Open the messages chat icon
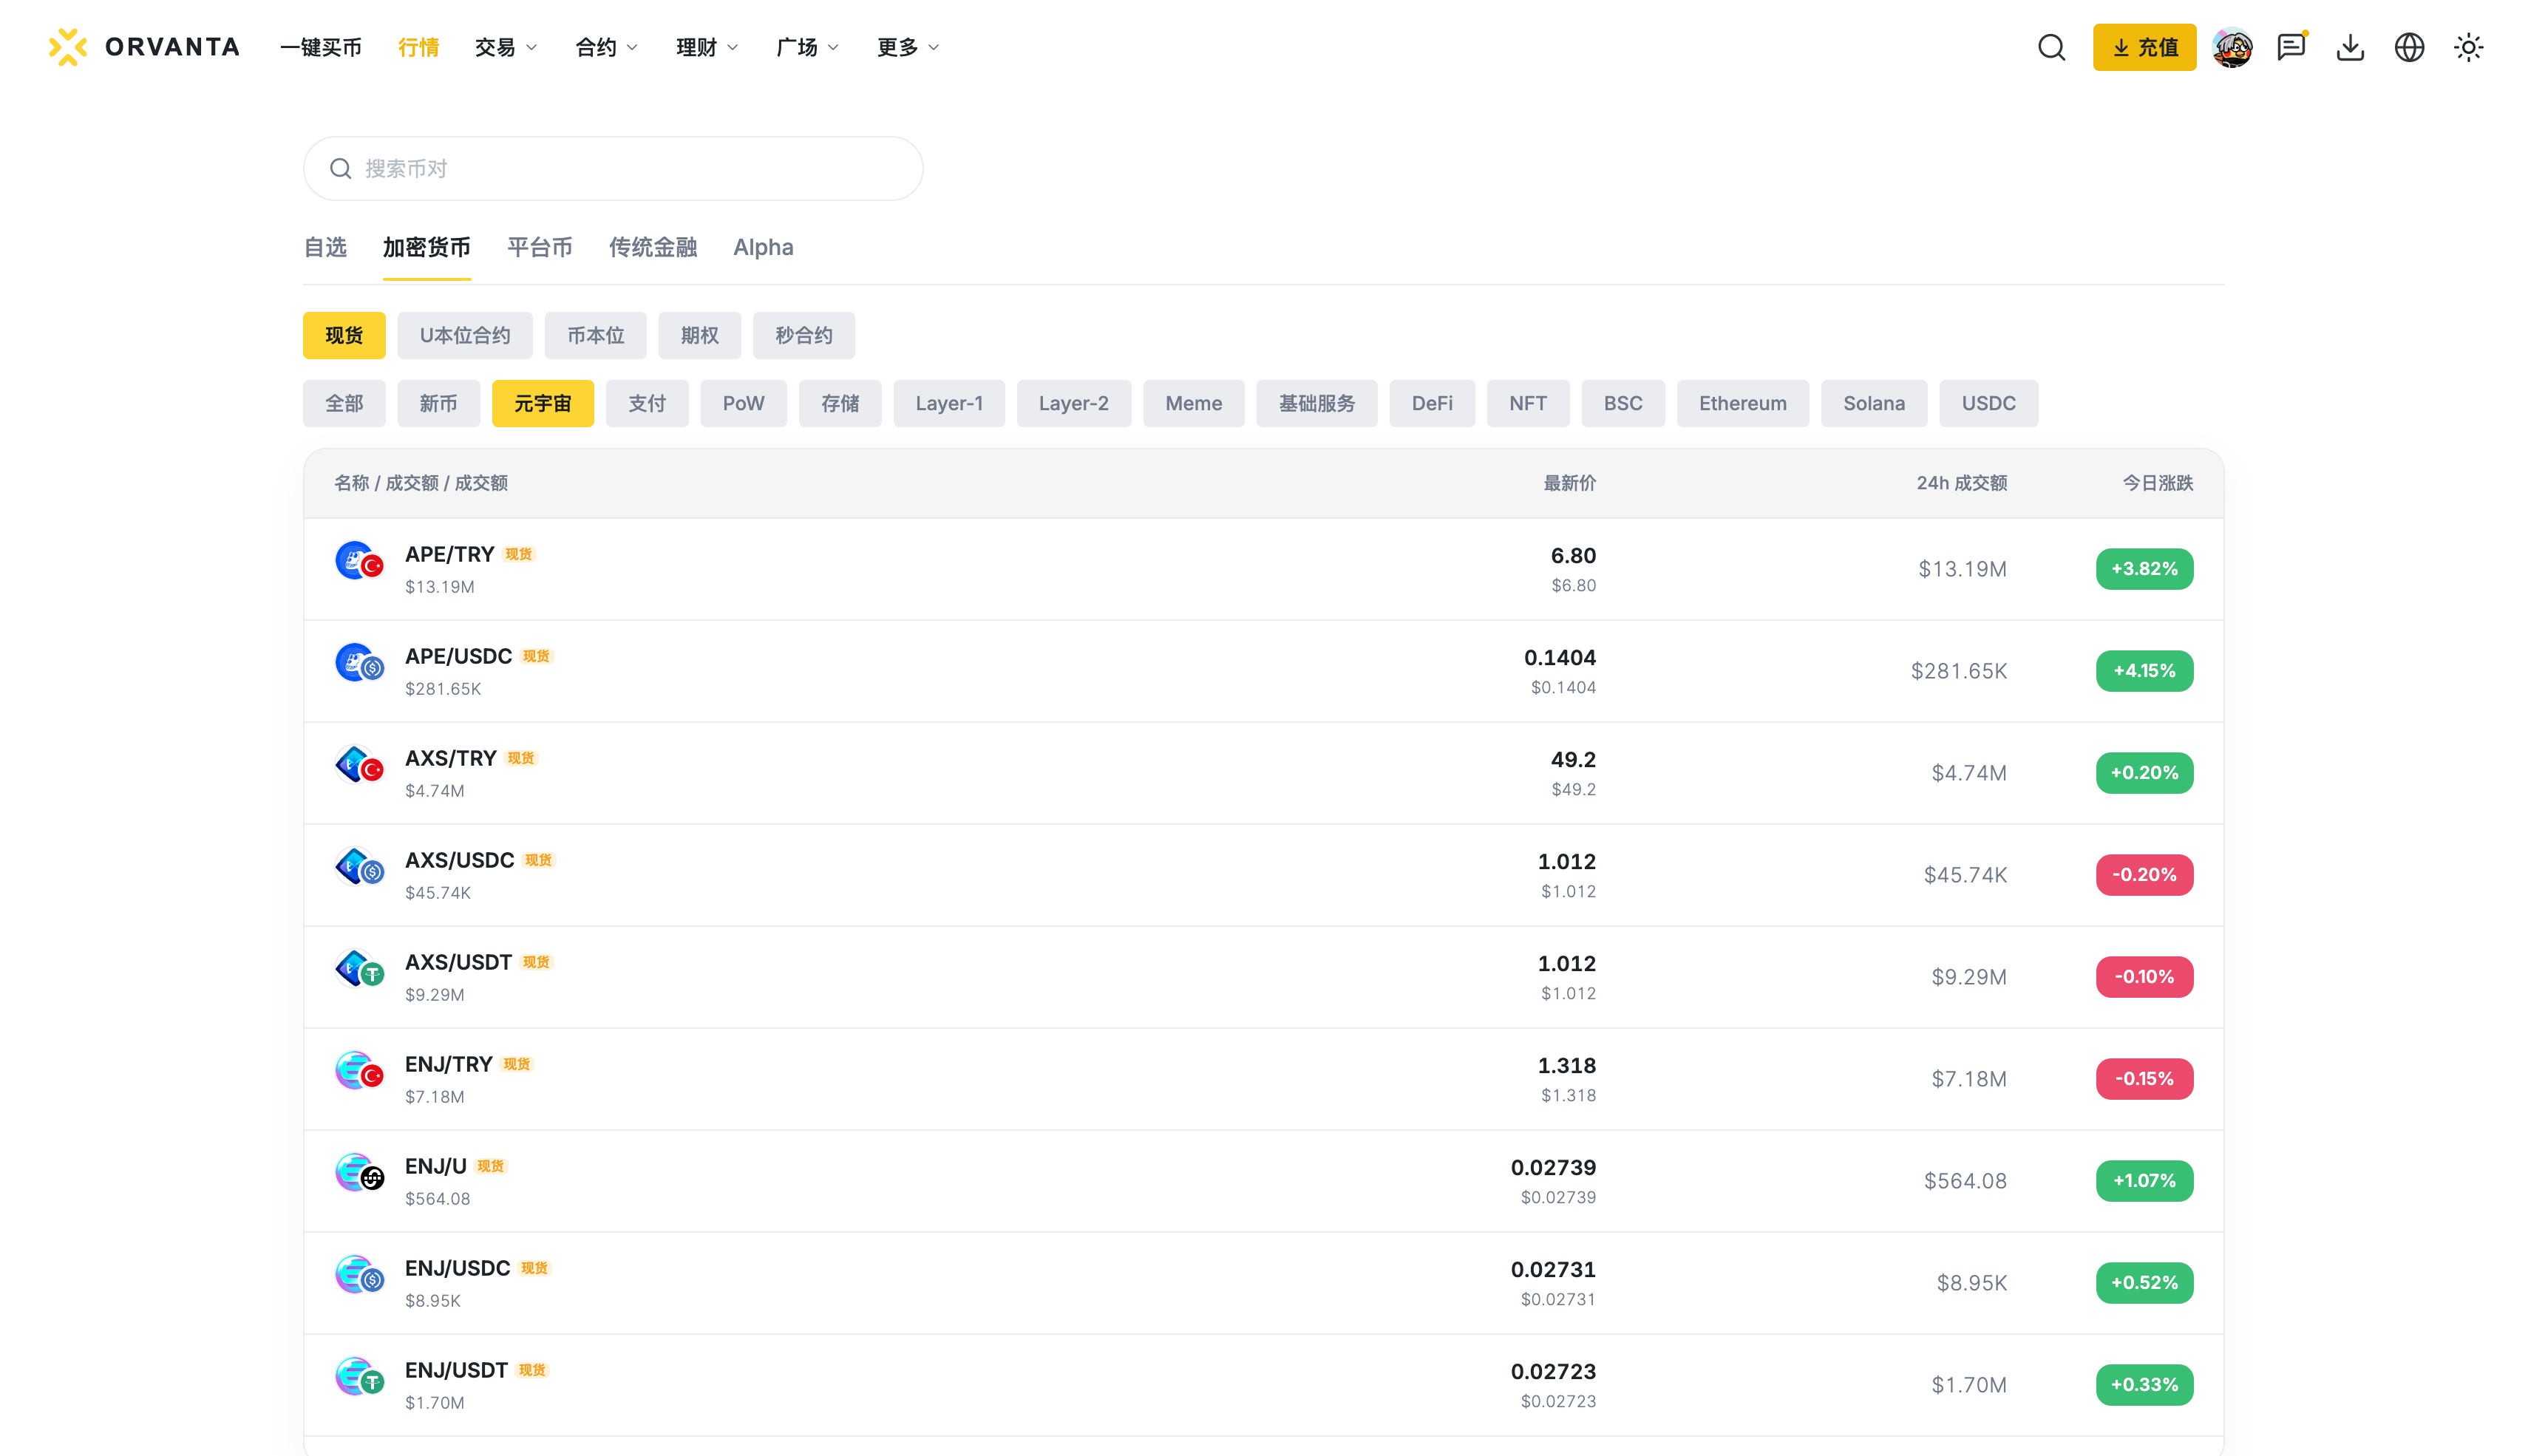The image size is (2528, 1456). point(2291,47)
